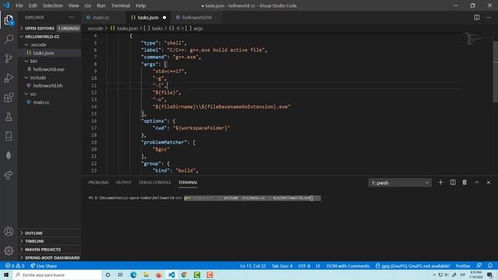Select helloworld.exe in the file tree
This screenshot has height=280, width=498.
(50, 69)
